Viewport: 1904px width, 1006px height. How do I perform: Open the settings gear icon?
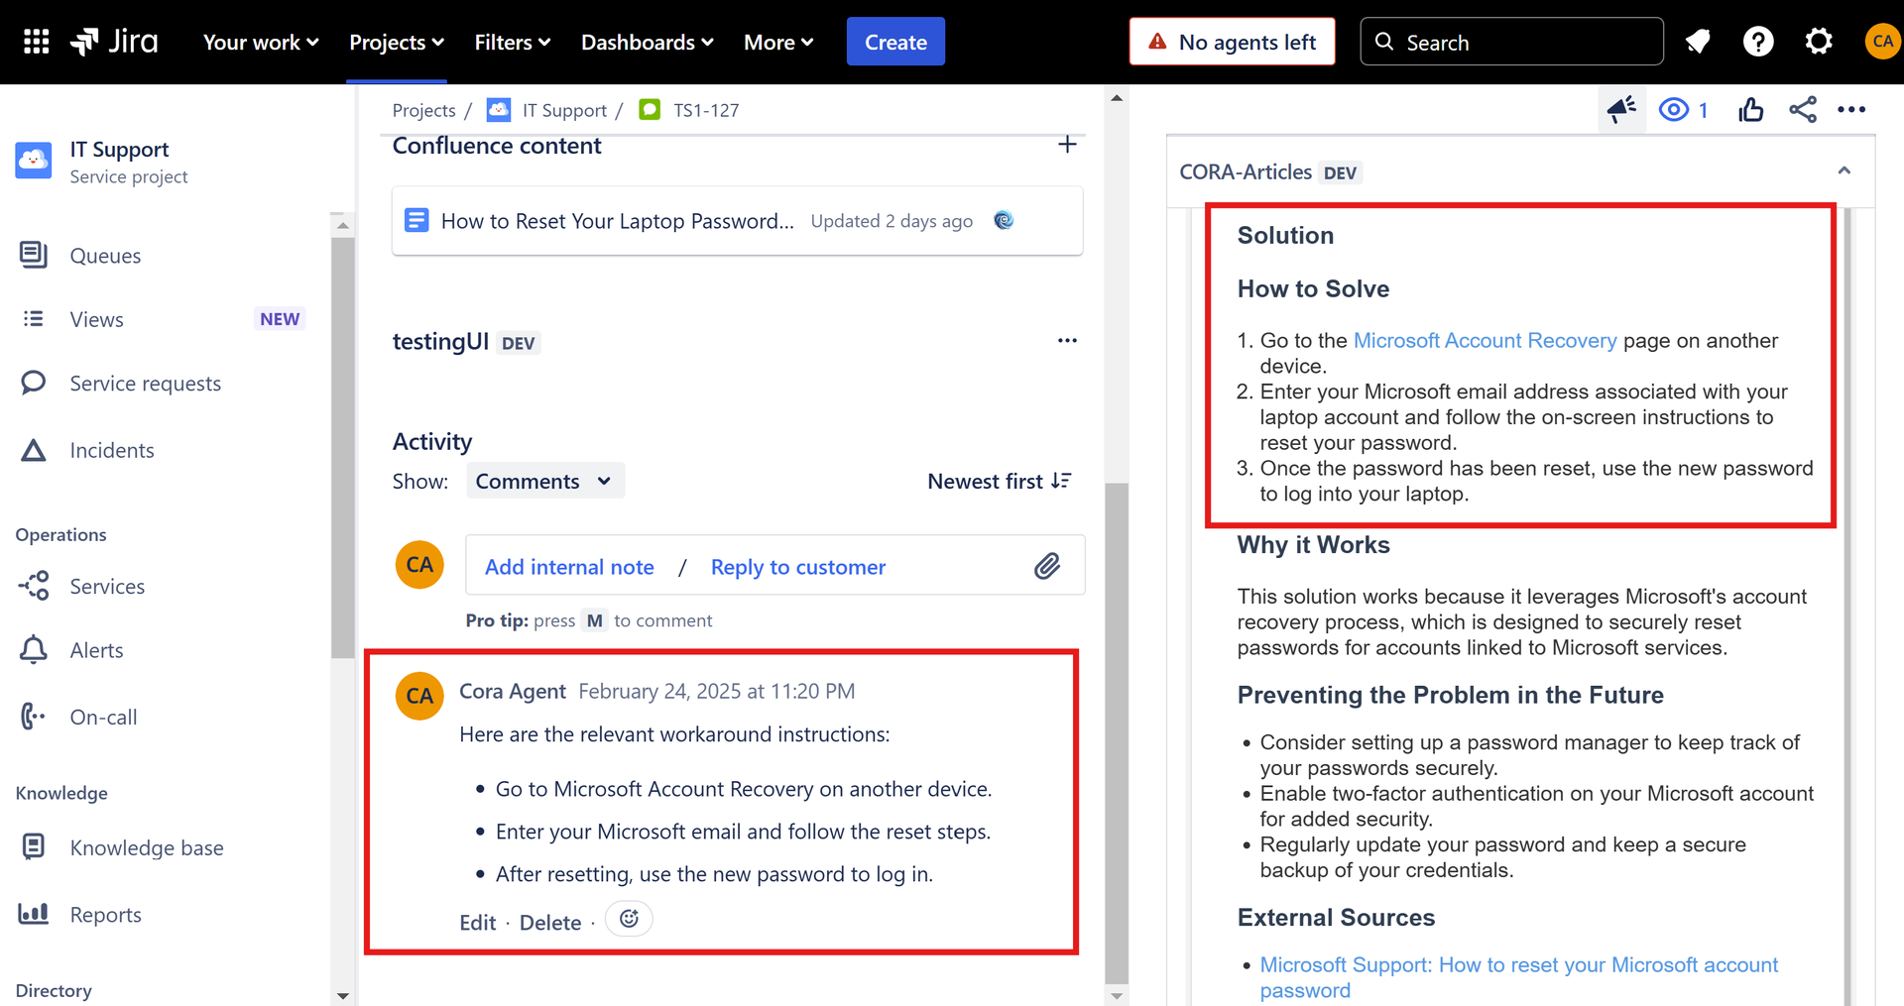1819,42
